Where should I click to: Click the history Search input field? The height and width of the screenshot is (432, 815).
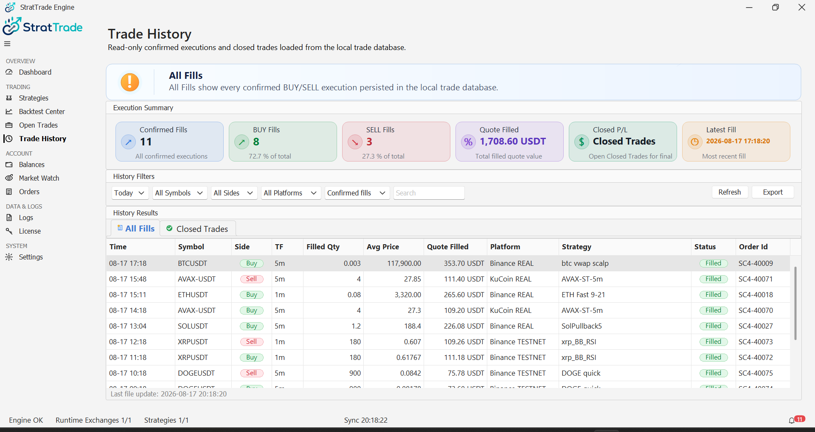[429, 193]
